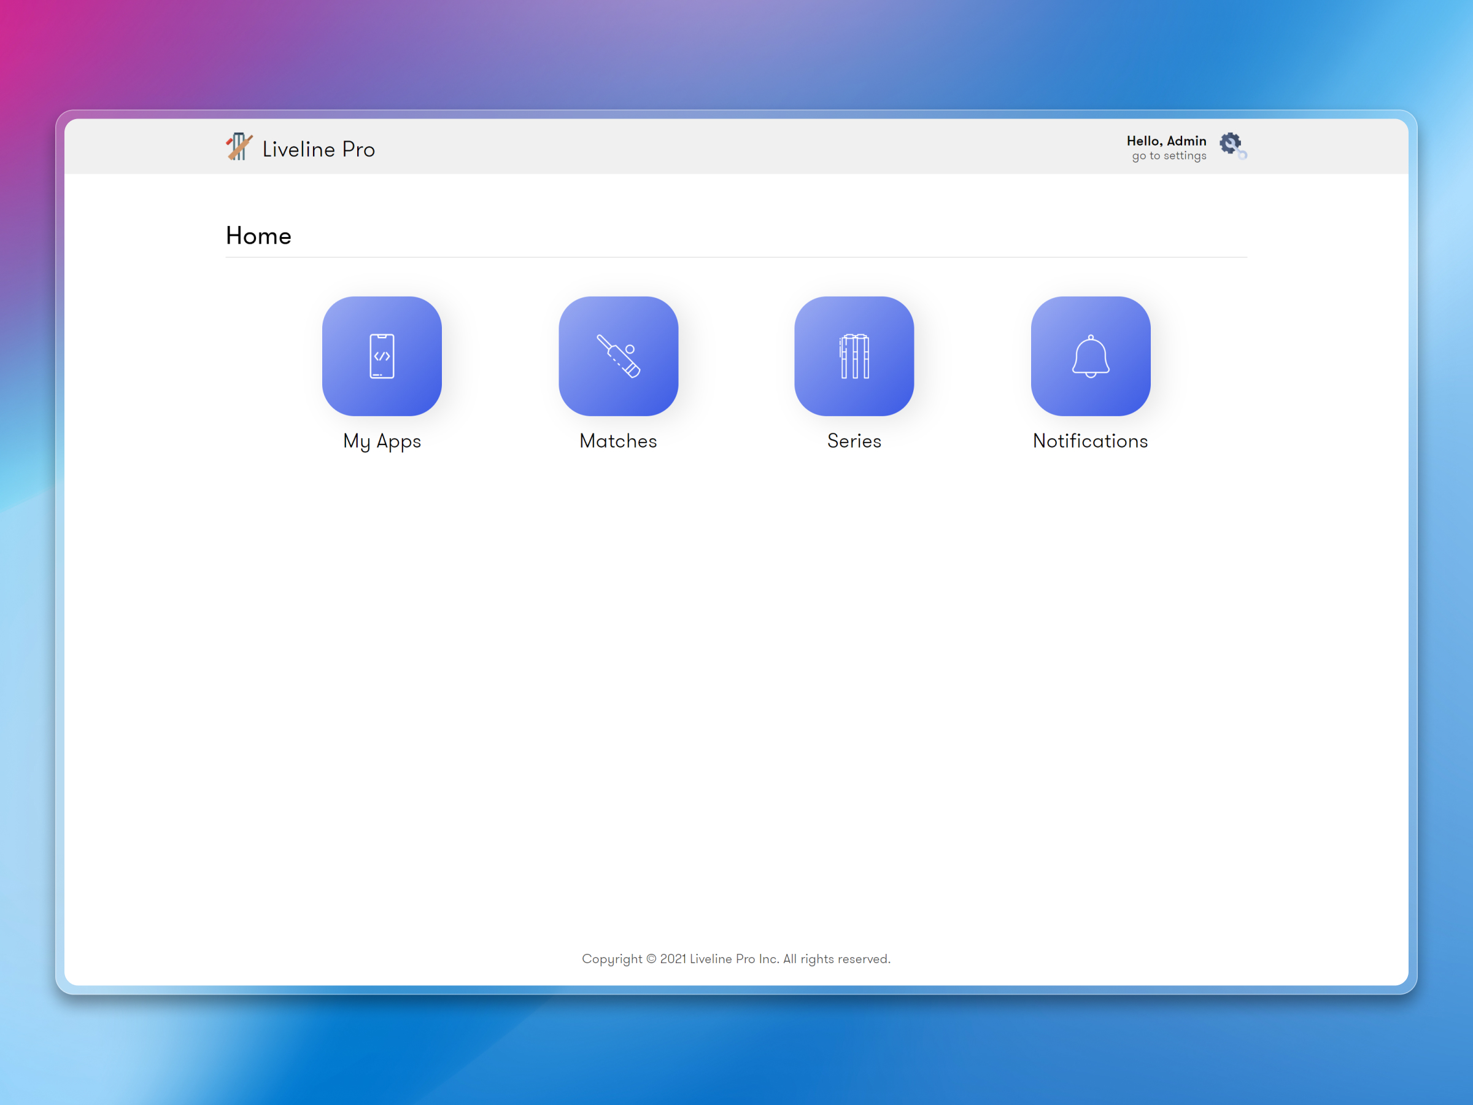Click the stumps graphic inside Series tile
The width and height of the screenshot is (1473, 1105).
pyautogui.click(x=854, y=357)
